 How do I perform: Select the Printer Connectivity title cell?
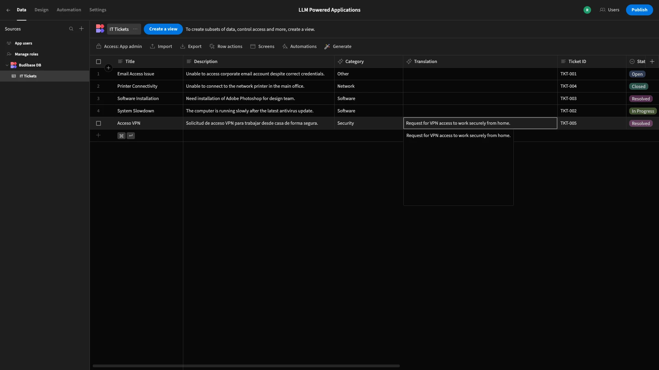(x=149, y=86)
